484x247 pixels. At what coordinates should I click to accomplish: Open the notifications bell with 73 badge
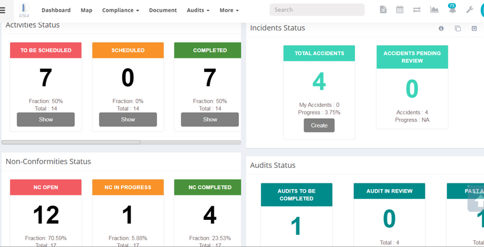pos(452,10)
